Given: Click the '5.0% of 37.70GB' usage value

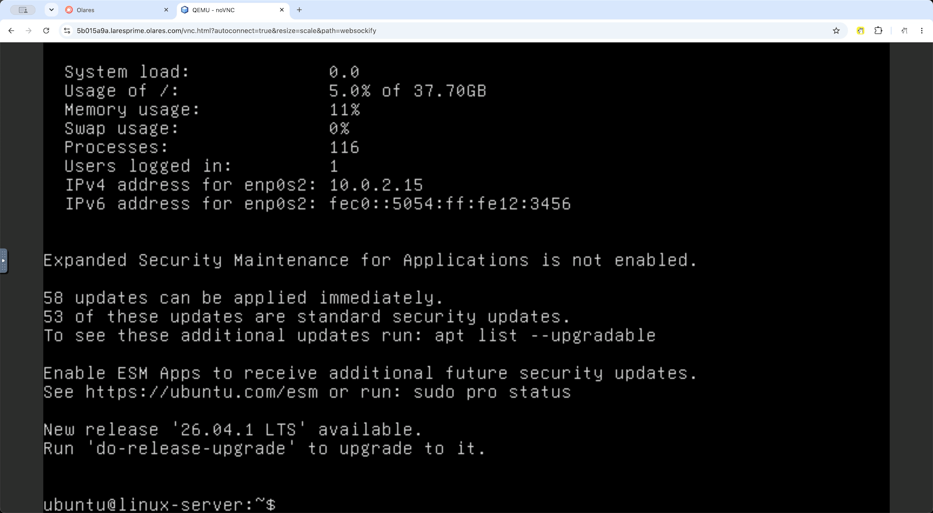Looking at the screenshot, I should pos(408,91).
